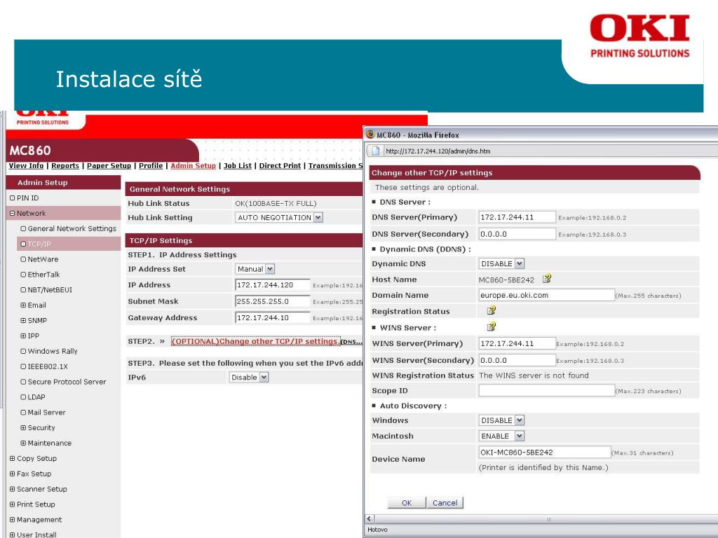
Task: Expand the Security tree node
Action: coord(23,428)
